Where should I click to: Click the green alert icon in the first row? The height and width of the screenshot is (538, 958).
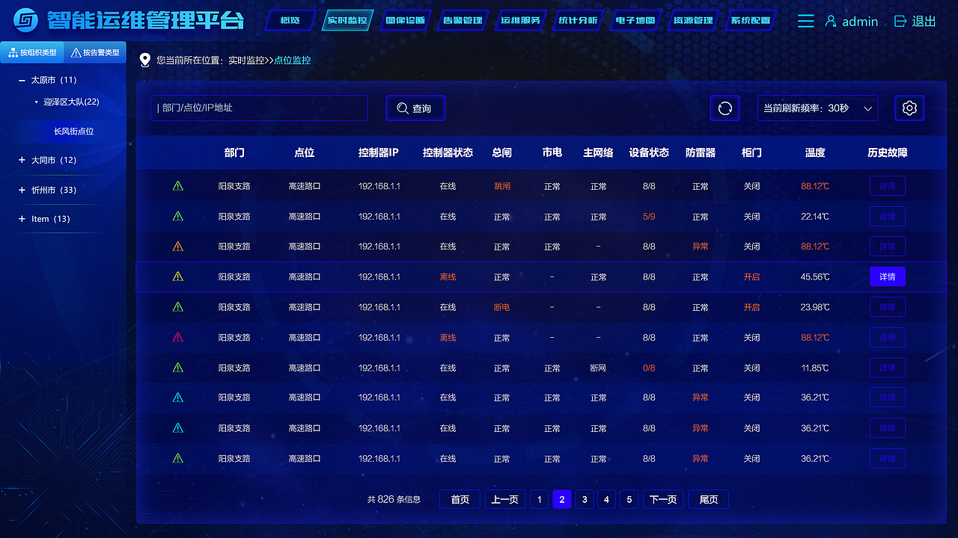[x=177, y=185]
